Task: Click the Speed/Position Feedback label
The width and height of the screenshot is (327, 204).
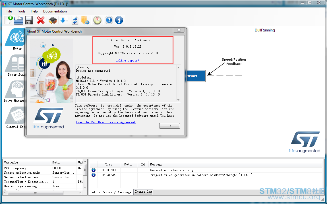Action: coord(234,62)
